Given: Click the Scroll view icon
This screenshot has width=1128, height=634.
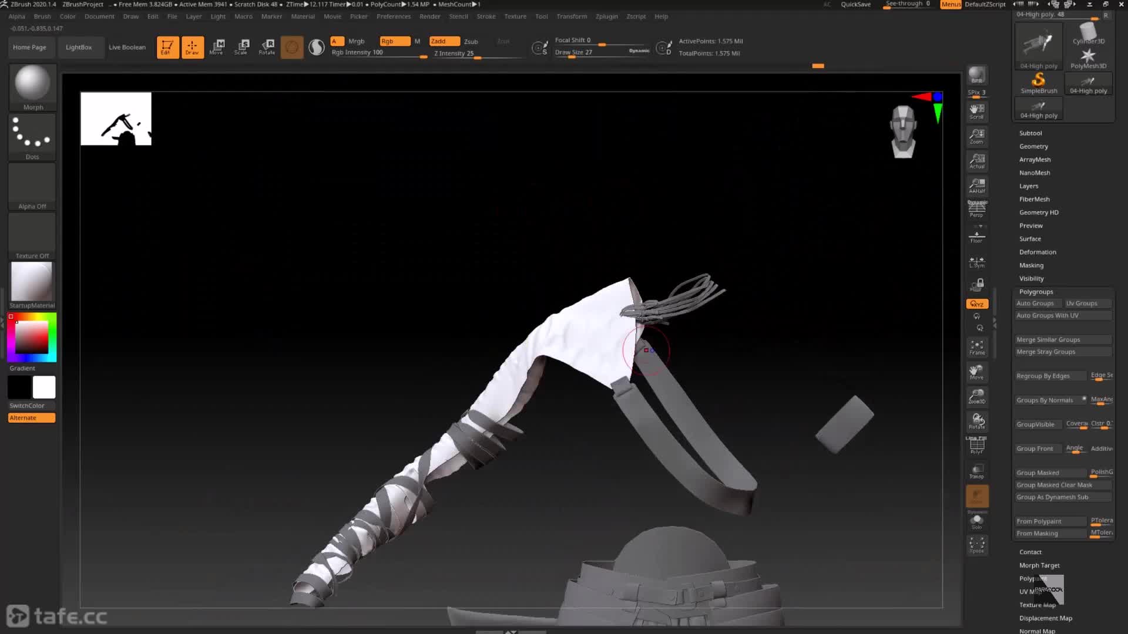Looking at the screenshot, I should [977, 110].
